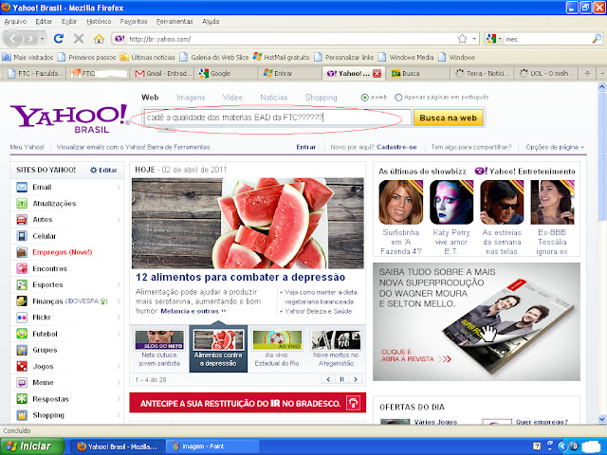Open the history dropdown next to Forward
Viewport: 607px width, 455px height.
coord(42,39)
